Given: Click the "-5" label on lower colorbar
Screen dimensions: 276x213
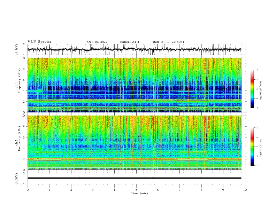Looking at the screenshot, I should tap(257, 147).
